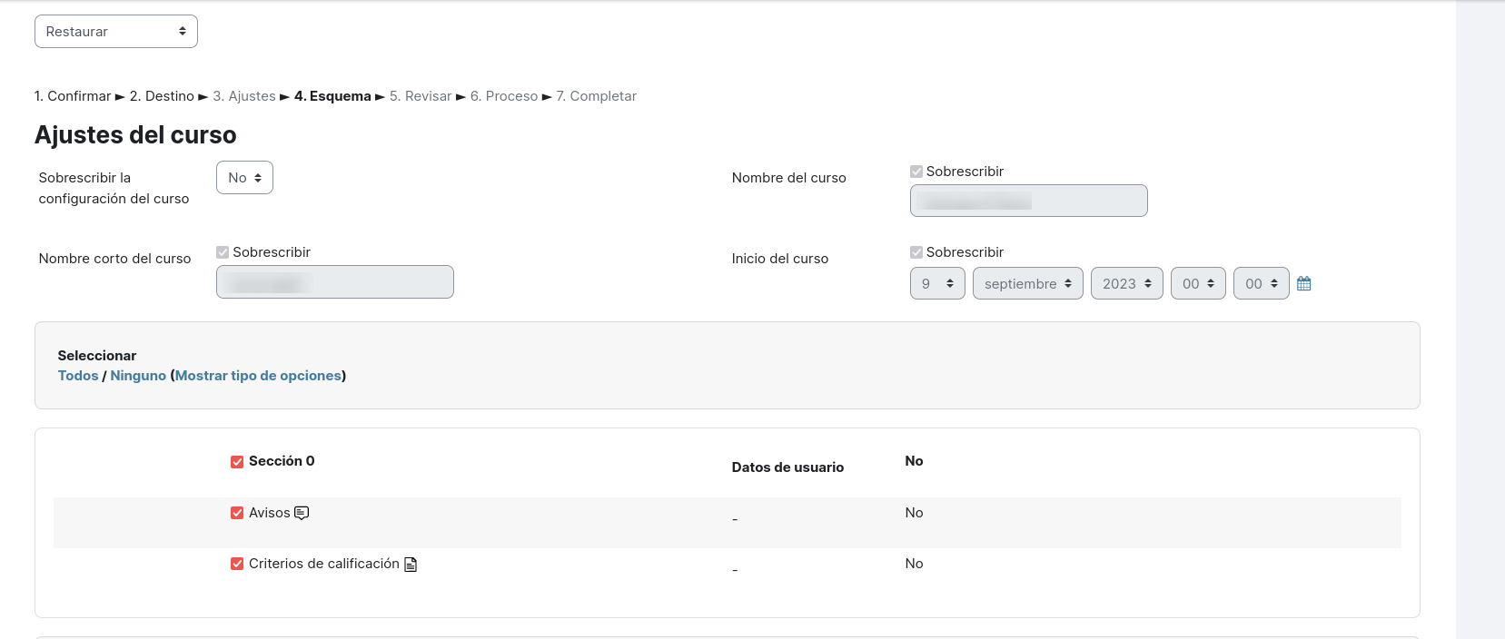Image resolution: width=1505 pixels, height=639 pixels.
Task: Open the month dropdown showing septiembre
Action: click(x=1028, y=283)
